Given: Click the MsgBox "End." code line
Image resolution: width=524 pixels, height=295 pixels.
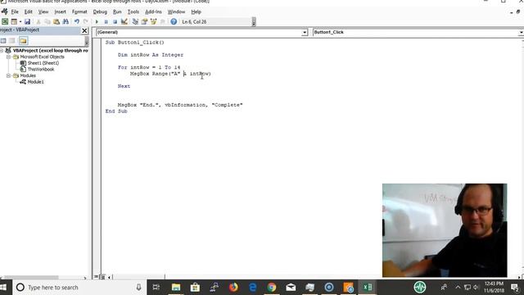Looking at the screenshot, I should pyautogui.click(x=180, y=105).
